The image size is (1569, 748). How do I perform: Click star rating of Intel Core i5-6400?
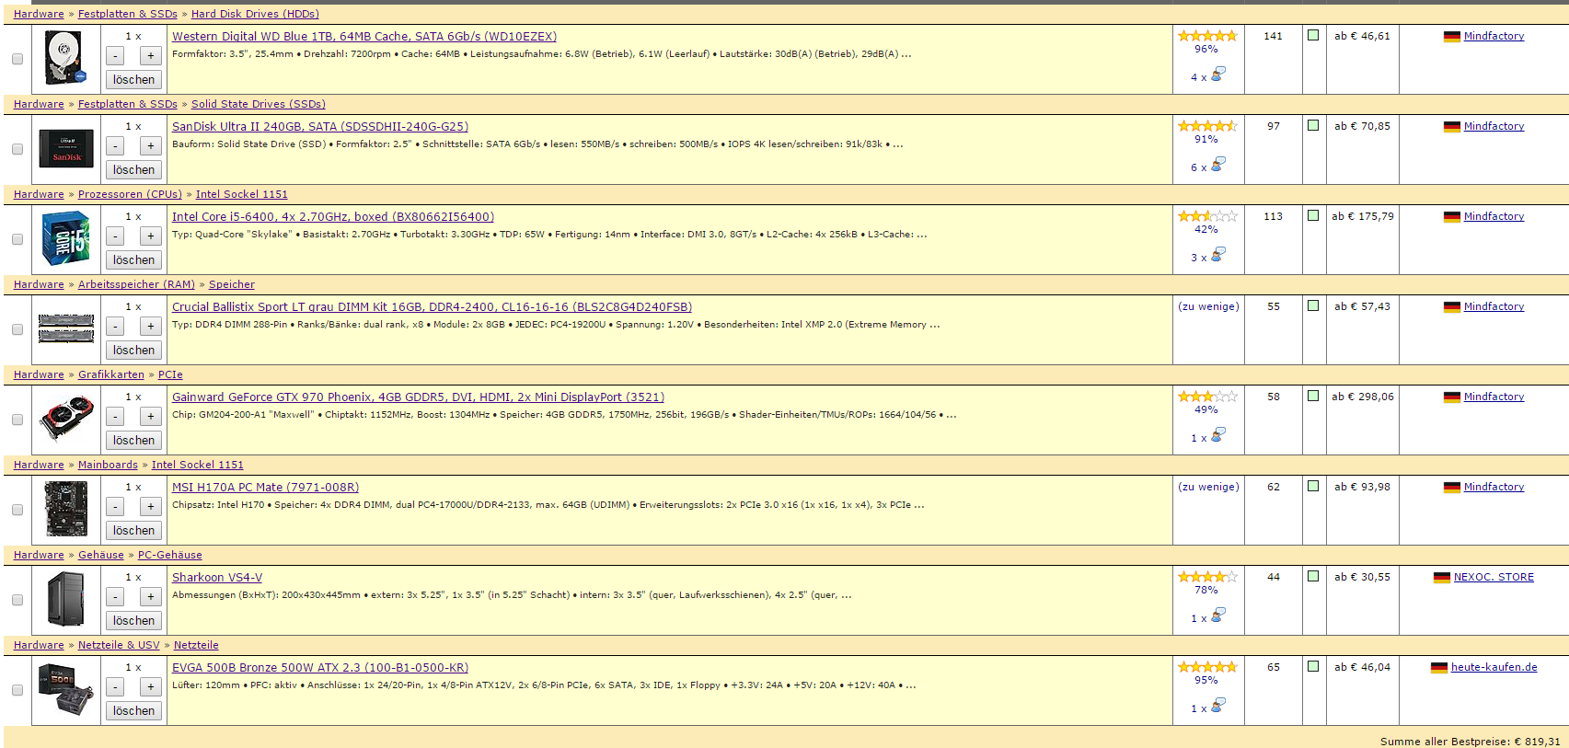(x=1207, y=216)
